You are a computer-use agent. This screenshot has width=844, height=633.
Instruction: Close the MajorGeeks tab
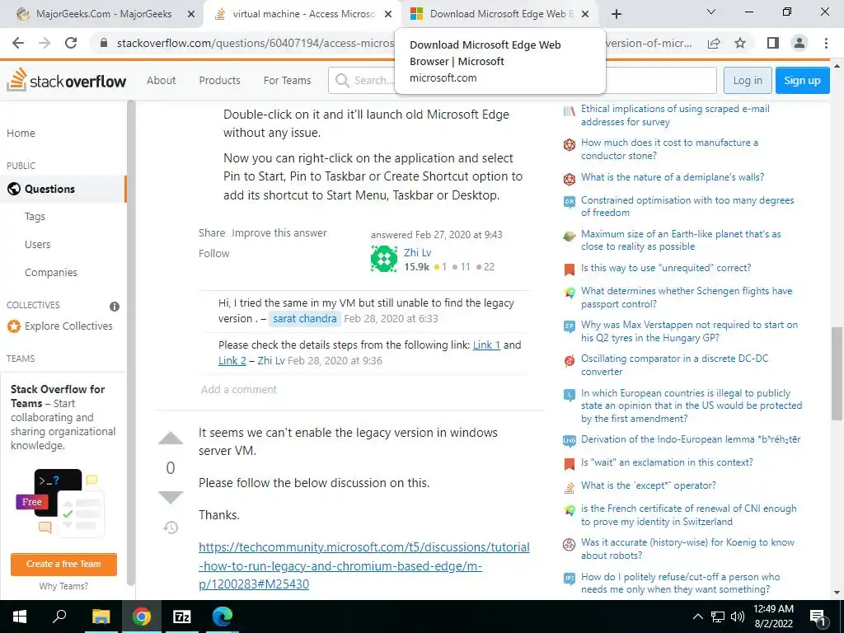[190, 15]
